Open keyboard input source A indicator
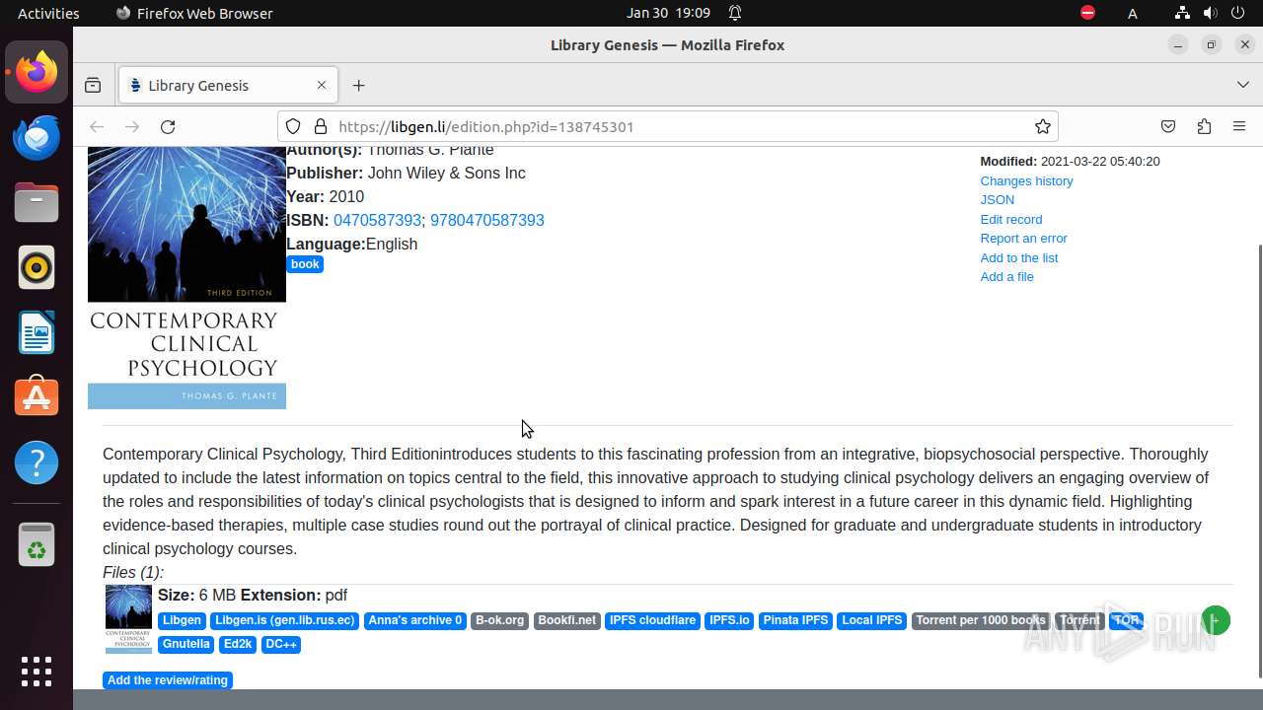The height and width of the screenshot is (710, 1263). [x=1133, y=13]
